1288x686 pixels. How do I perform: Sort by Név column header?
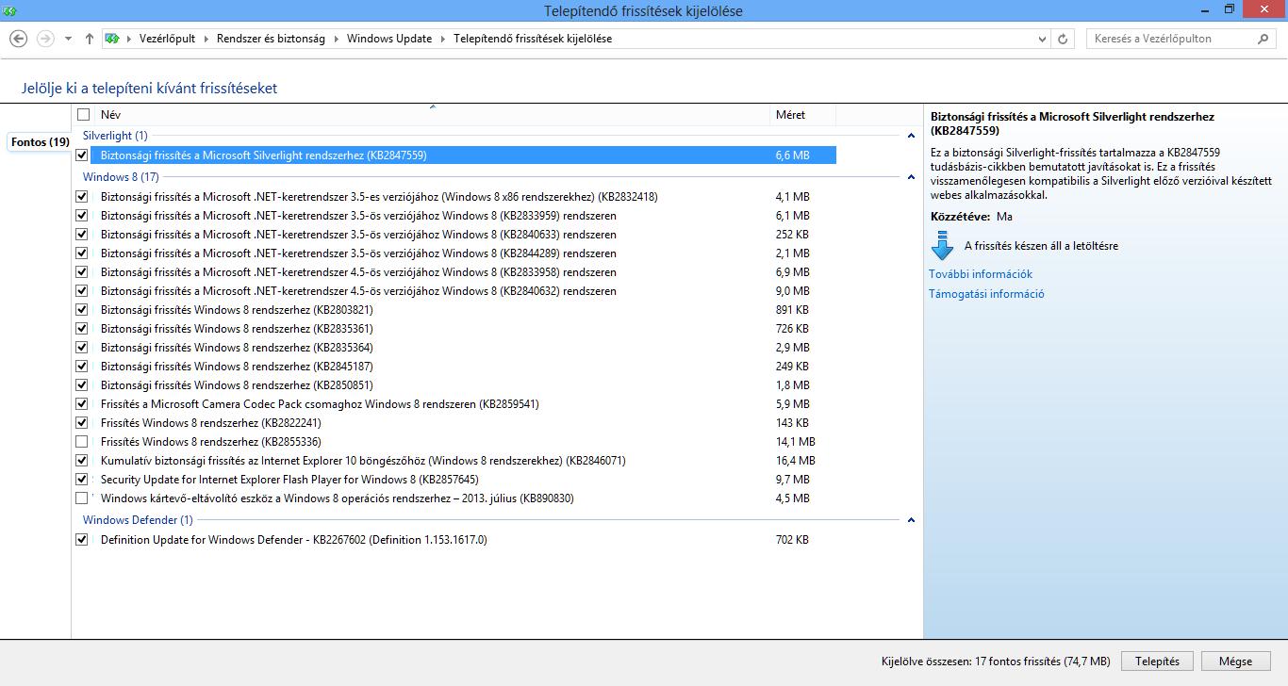click(x=432, y=115)
